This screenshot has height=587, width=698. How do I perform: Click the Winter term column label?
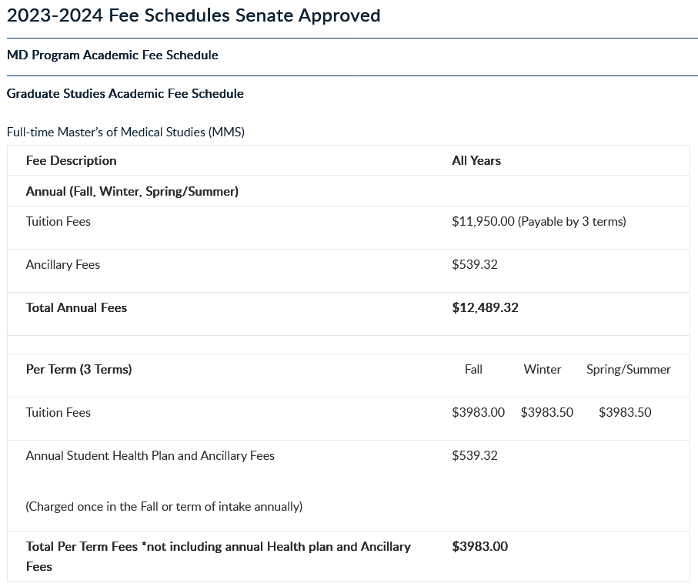coord(543,370)
